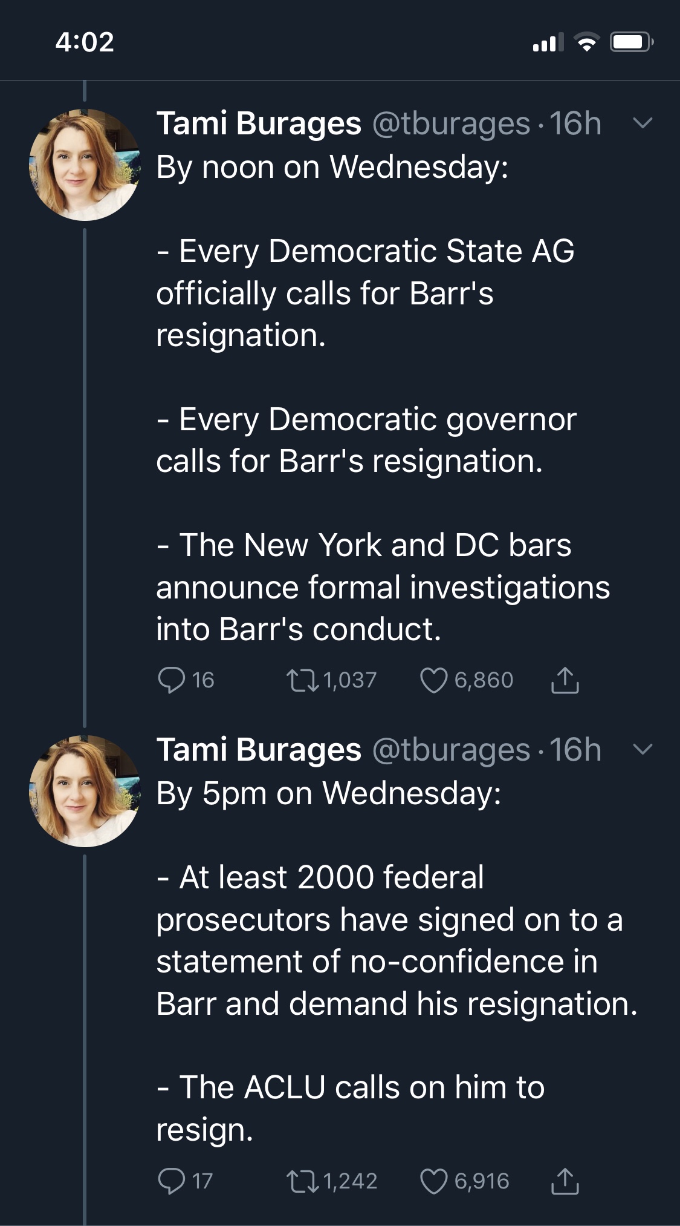Retweet the 'By 5pm on Wednesday' tweet

point(302,1181)
